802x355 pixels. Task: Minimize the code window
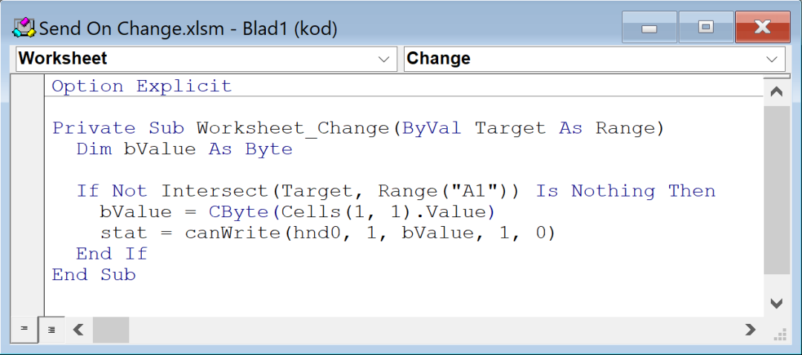[649, 27]
